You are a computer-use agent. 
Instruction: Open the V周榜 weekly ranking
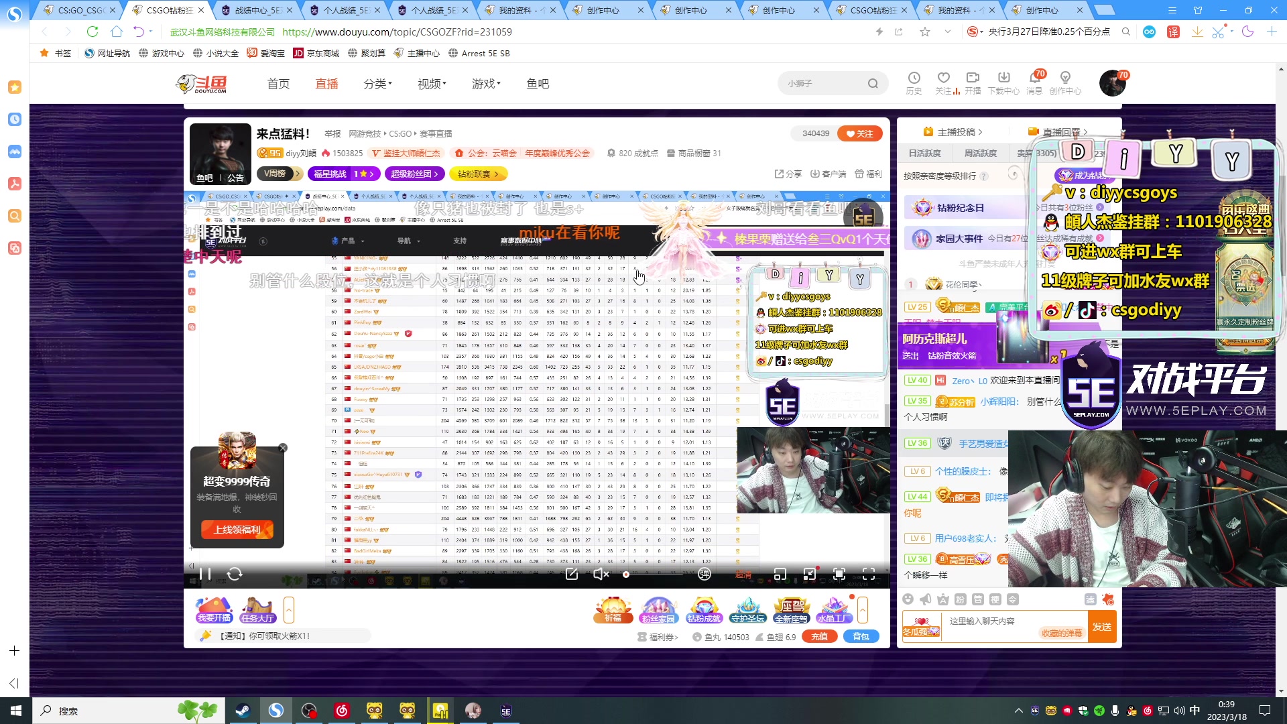[279, 174]
